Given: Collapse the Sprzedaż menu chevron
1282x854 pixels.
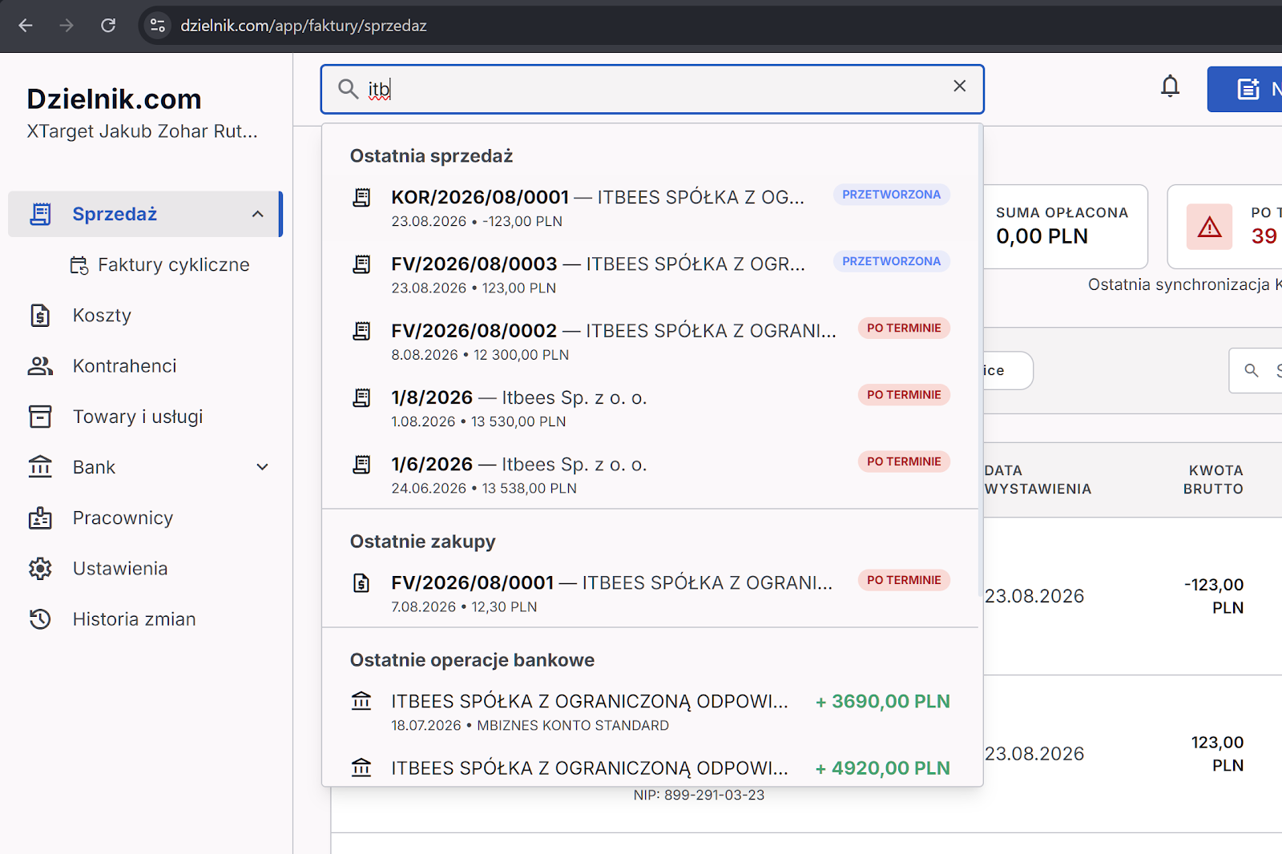Looking at the screenshot, I should (257, 214).
